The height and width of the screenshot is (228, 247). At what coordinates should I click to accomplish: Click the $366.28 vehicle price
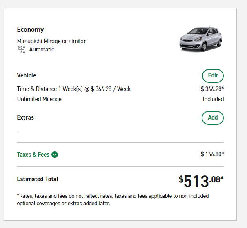pos(212,89)
